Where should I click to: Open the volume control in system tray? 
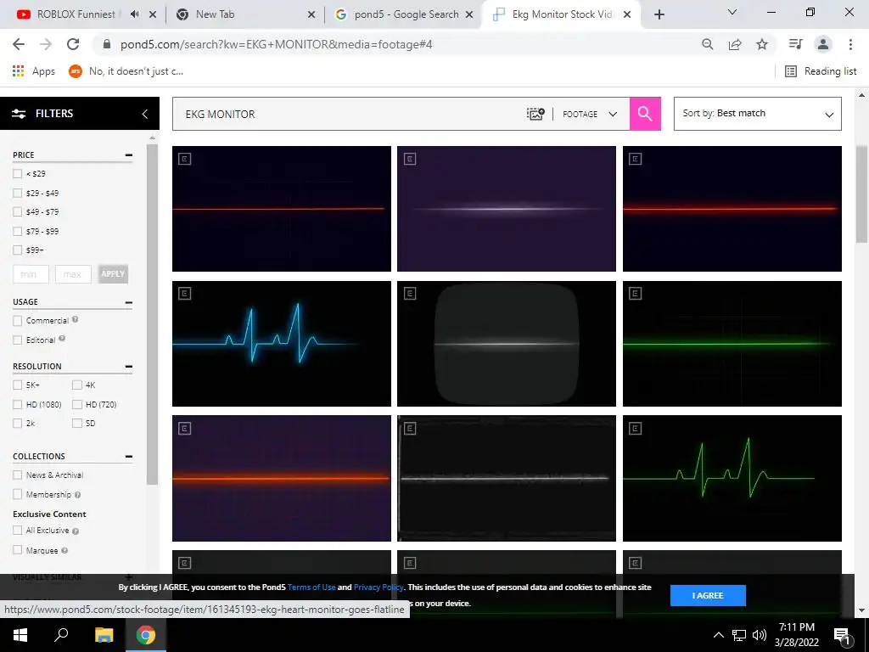[760, 635]
